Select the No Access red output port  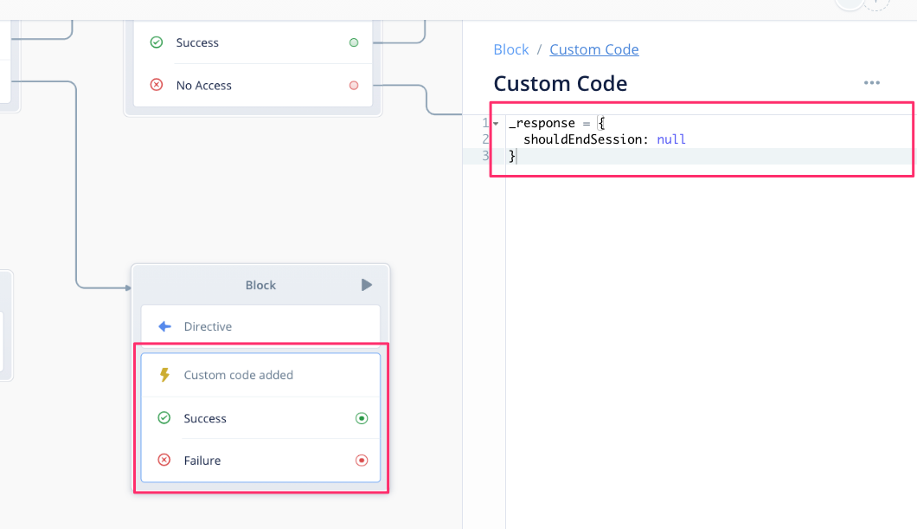point(354,85)
